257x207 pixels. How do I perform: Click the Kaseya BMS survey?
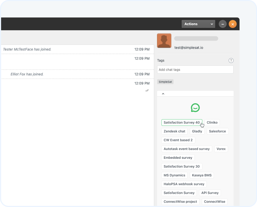[202, 175]
